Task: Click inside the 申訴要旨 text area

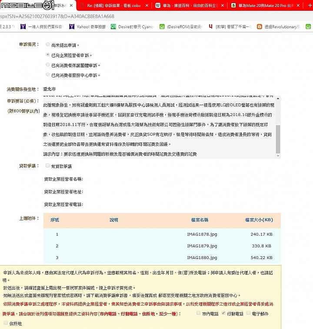Action: pyautogui.click(x=160, y=127)
